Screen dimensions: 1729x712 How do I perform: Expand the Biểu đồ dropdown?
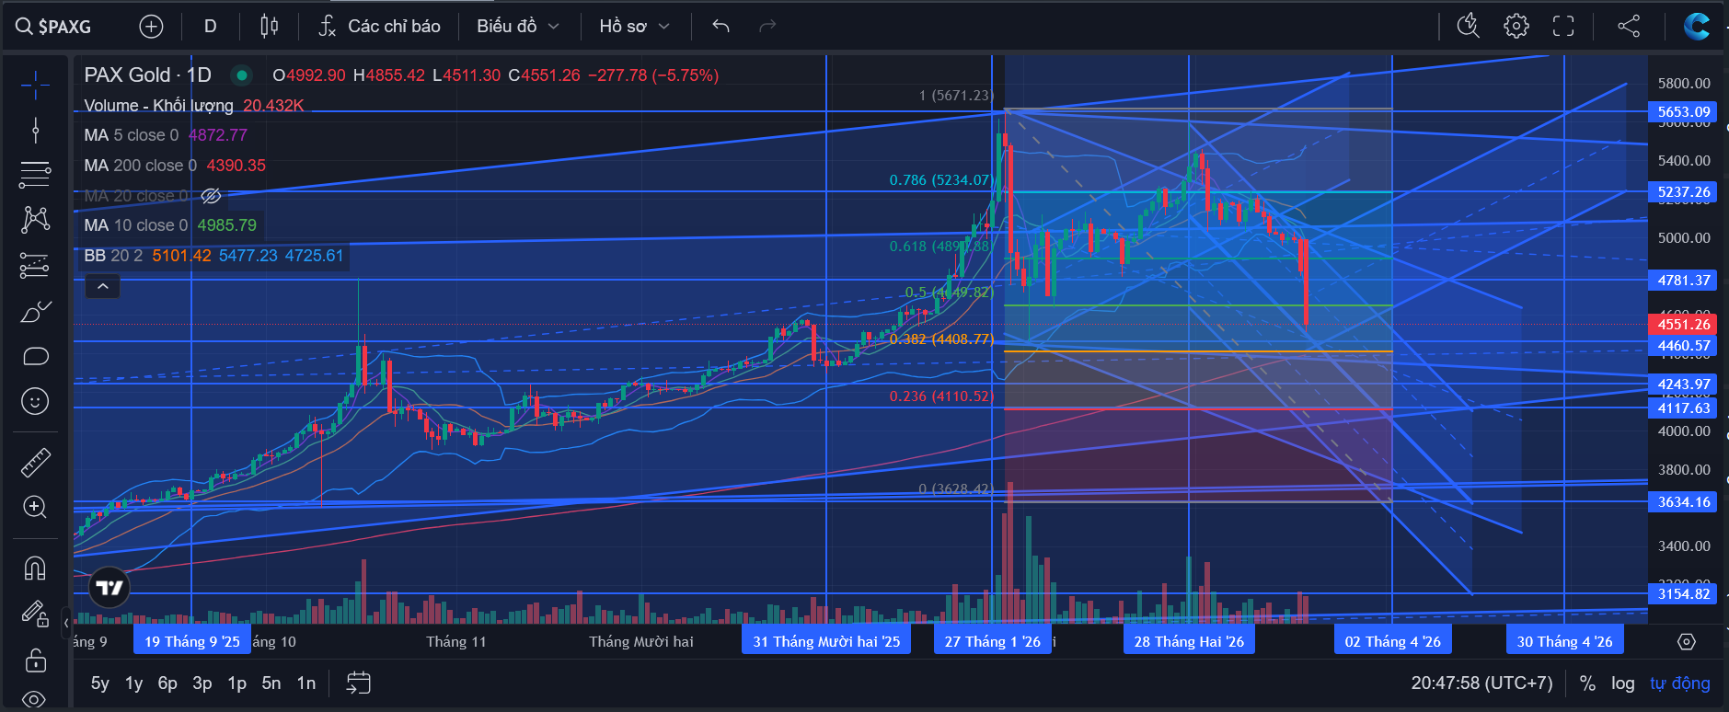pos(517,27)
